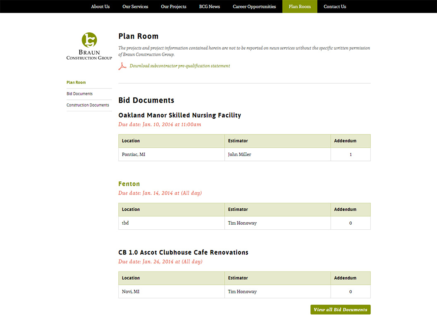Open the Career Opportunities page

pos(254,7)
